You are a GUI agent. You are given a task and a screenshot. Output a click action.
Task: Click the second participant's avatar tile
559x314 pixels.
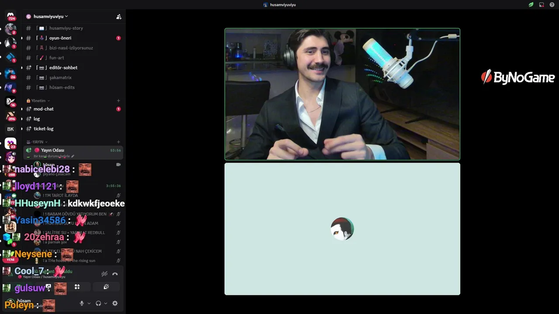coord(342,229)
